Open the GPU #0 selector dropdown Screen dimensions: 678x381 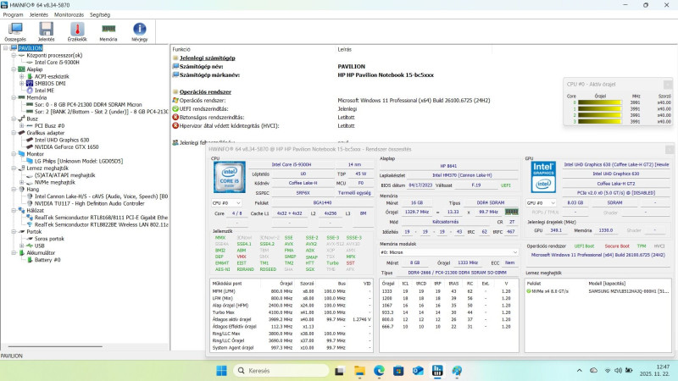click(x=541, y=202)
